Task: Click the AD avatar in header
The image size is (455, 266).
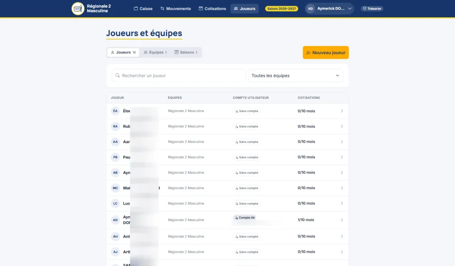Action: point(311,9)
